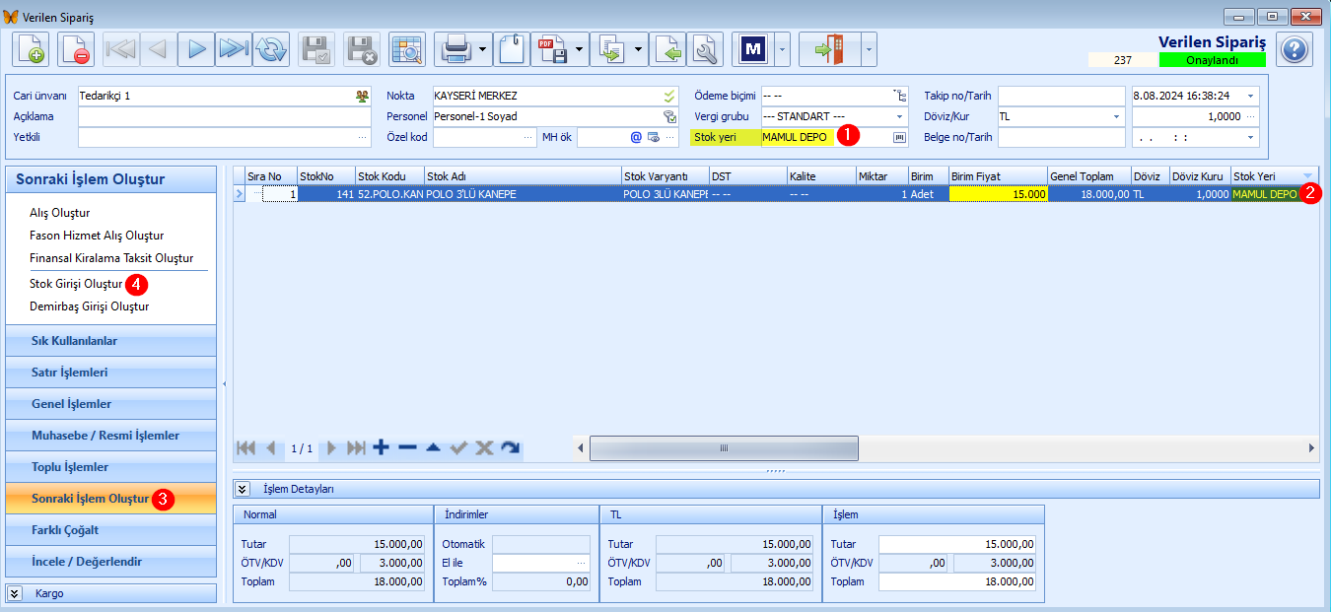The width and height of the screenshot is (1331, 612).
Task: Go to the next record in toolbar
Action: 196,49
